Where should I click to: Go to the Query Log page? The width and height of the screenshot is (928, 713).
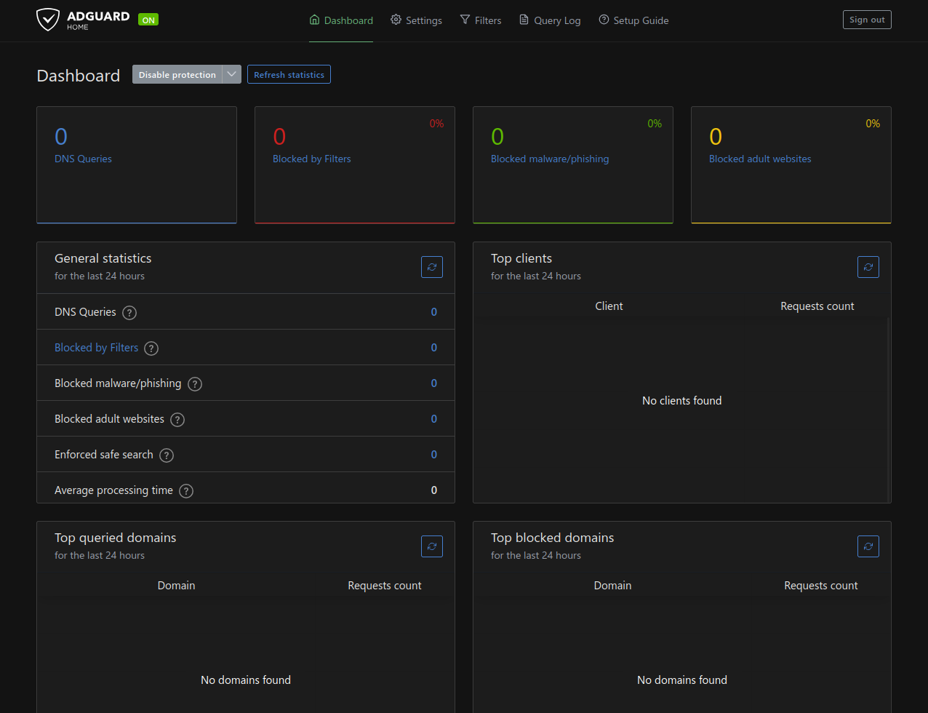click(550, 20)
